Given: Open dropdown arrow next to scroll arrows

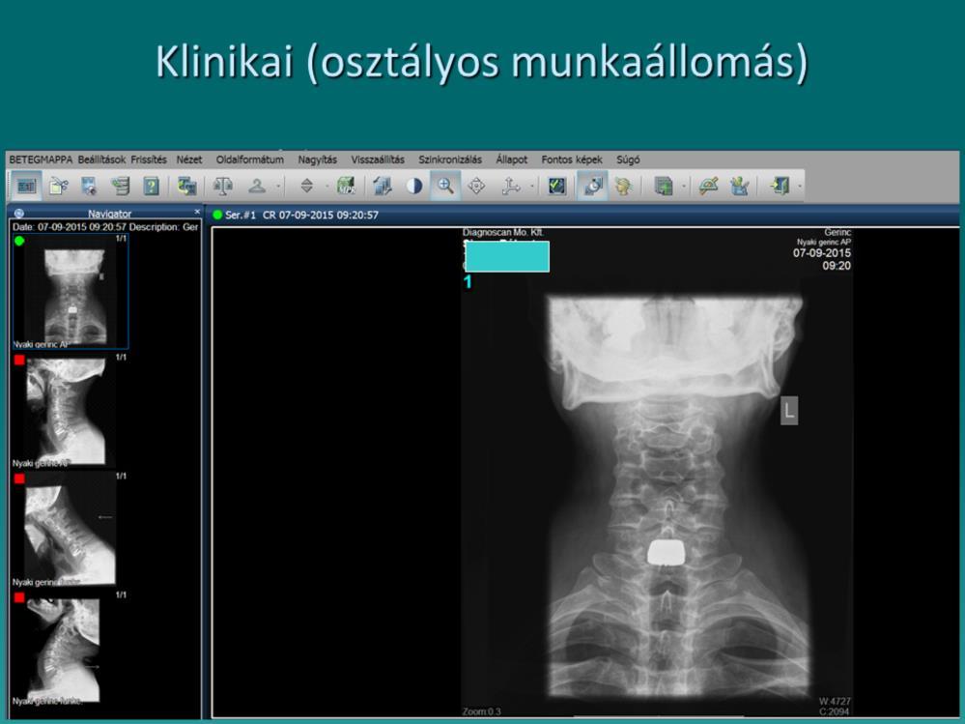Looking at the screenshot, I should point(326,186).
